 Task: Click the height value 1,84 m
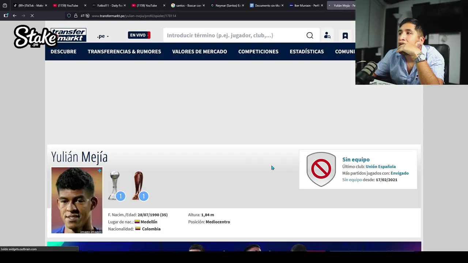pos(208,215)
